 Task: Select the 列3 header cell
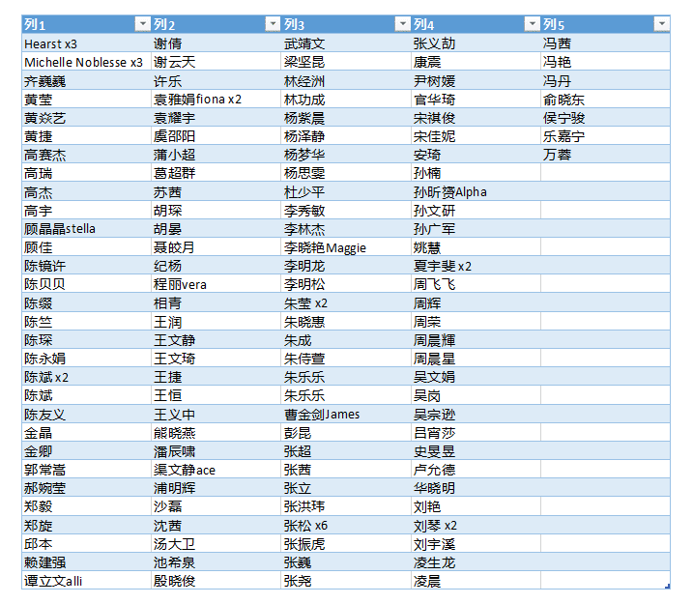(x=336, y=24)
